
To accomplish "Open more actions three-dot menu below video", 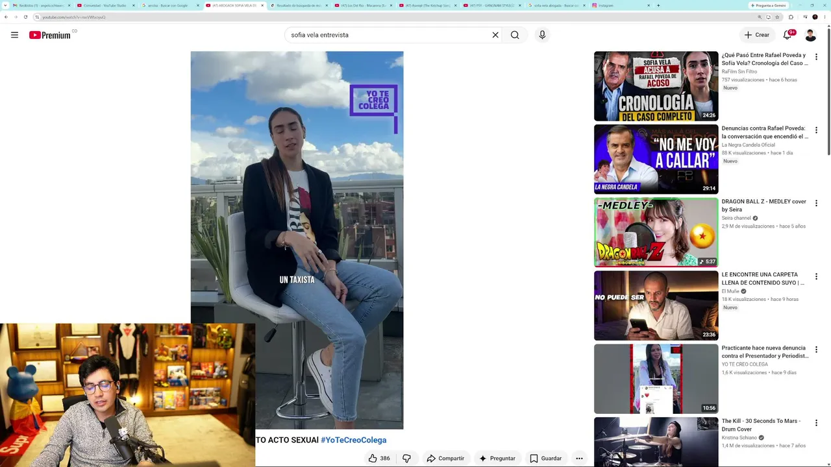I will point(579,459).
